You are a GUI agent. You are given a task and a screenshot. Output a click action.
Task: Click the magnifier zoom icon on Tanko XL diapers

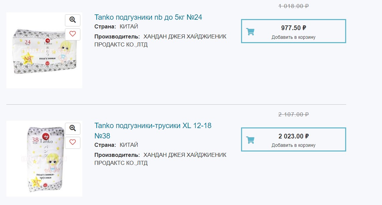click(72, 128)
